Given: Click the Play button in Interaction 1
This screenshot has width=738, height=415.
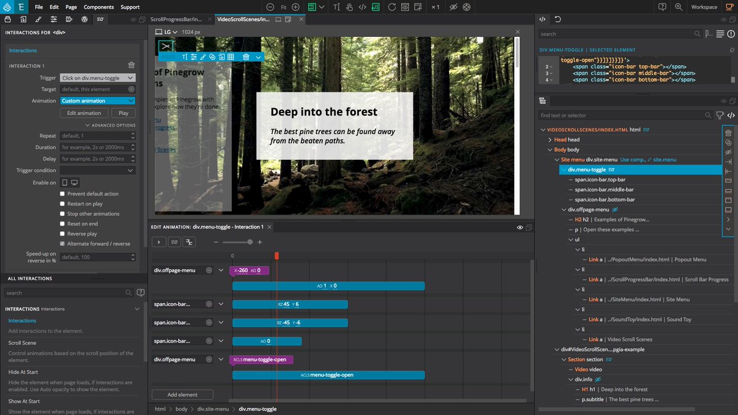Looking at the screenshot, I should coord(124,113).
